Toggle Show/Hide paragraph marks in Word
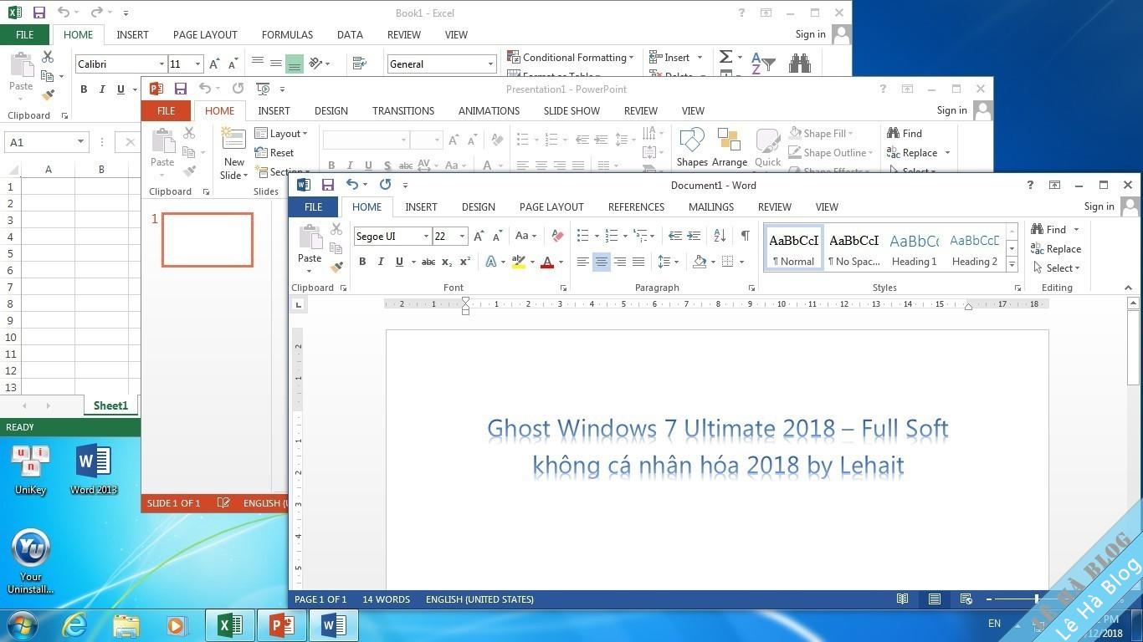 (x=745, y=237)
